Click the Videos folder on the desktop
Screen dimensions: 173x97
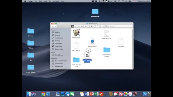coord(31,43)
